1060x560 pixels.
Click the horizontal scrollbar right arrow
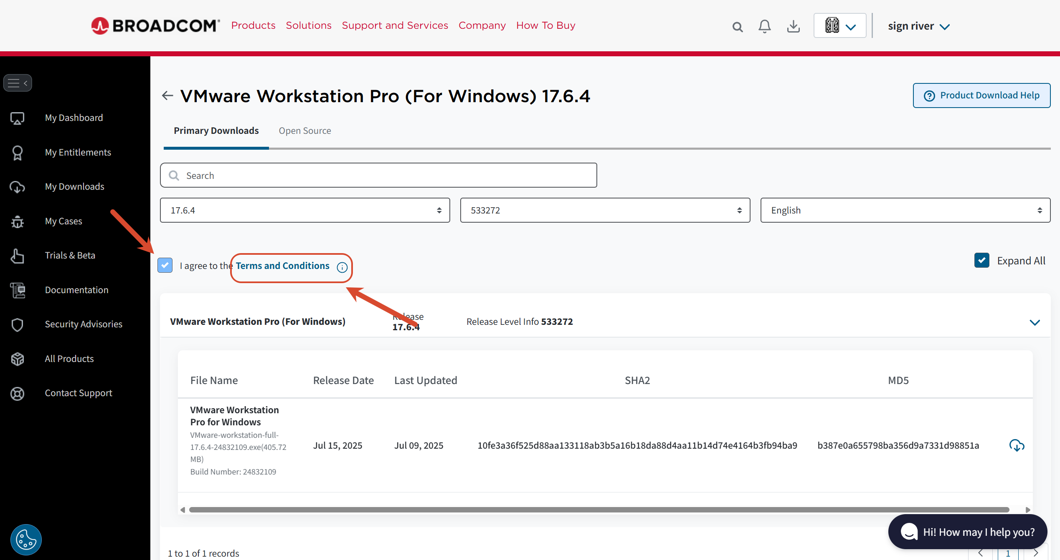click(x=1028, y=510)
